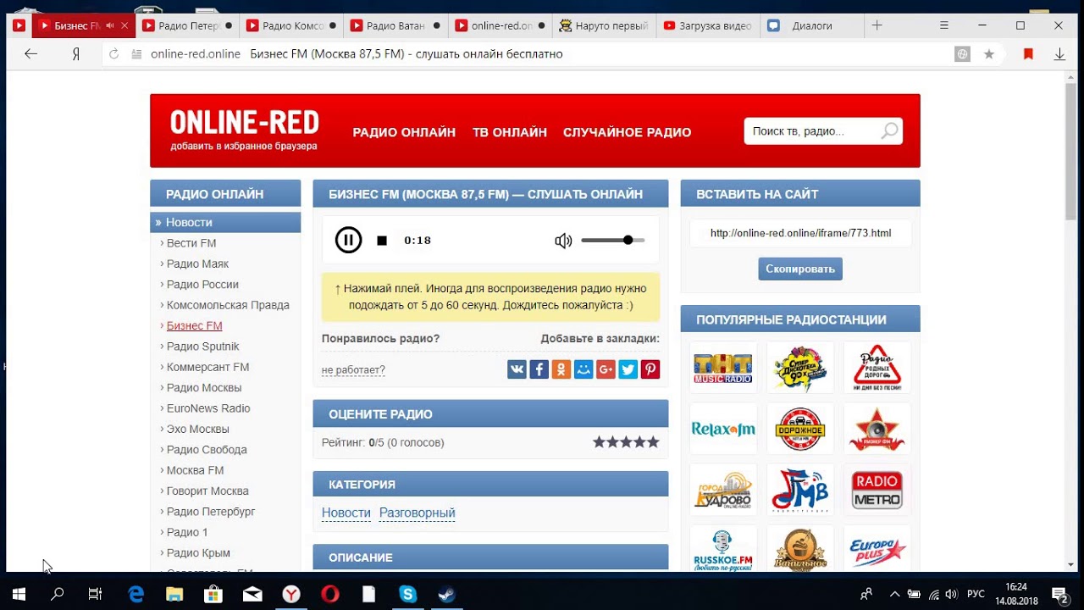Viewport: 1084px width, 610px height.
Task: Share the station on Odnoklassniki
Action: pos(561,369)
